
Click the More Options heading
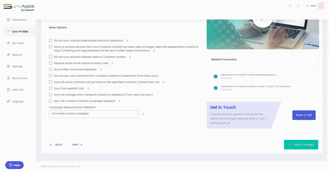click(x=58, y=28)
